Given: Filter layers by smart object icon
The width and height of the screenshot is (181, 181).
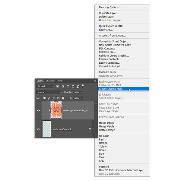Looking at the screenshot, I should pos(78,86).
